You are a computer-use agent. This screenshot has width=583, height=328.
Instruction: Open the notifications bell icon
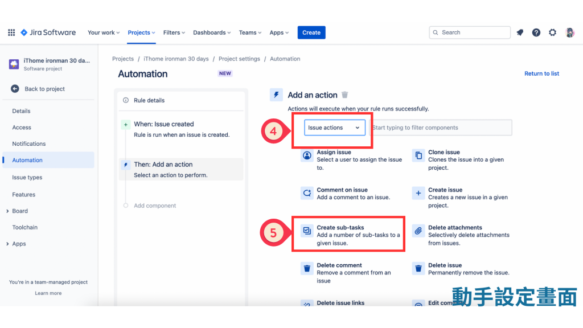point(520,32)
